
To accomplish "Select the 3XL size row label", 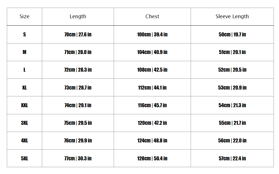I will [x=25, y=123].
